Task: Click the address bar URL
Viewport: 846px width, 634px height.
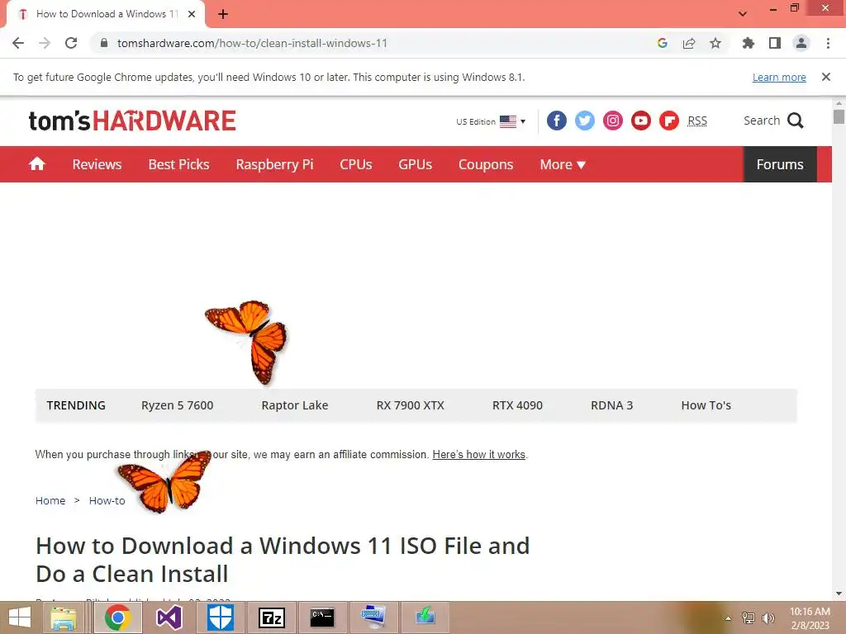Action: pos(252,43)
